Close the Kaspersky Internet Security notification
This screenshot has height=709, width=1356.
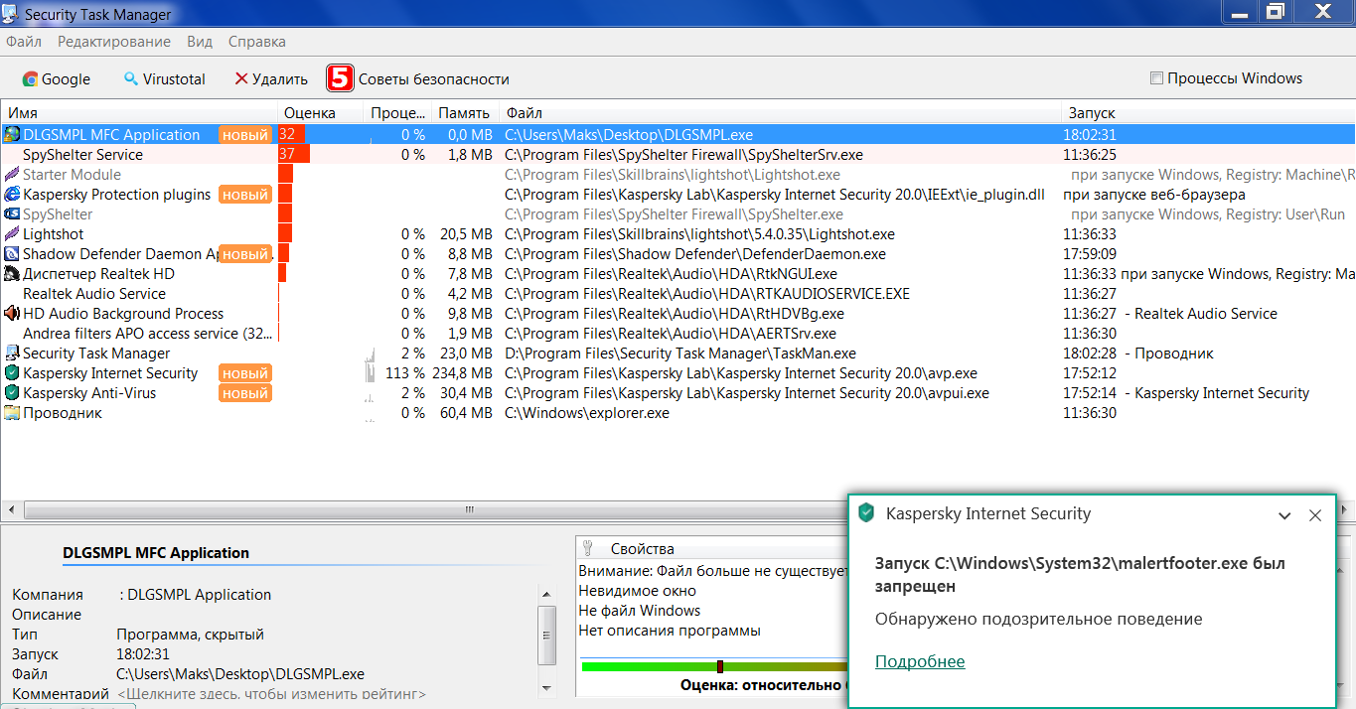(1315, 515)
